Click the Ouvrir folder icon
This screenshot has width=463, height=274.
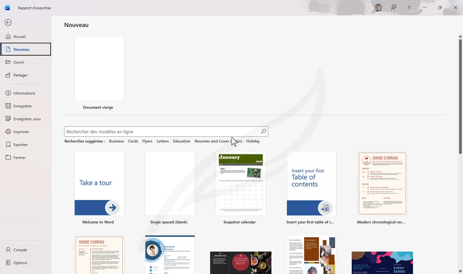coord(8,62)
